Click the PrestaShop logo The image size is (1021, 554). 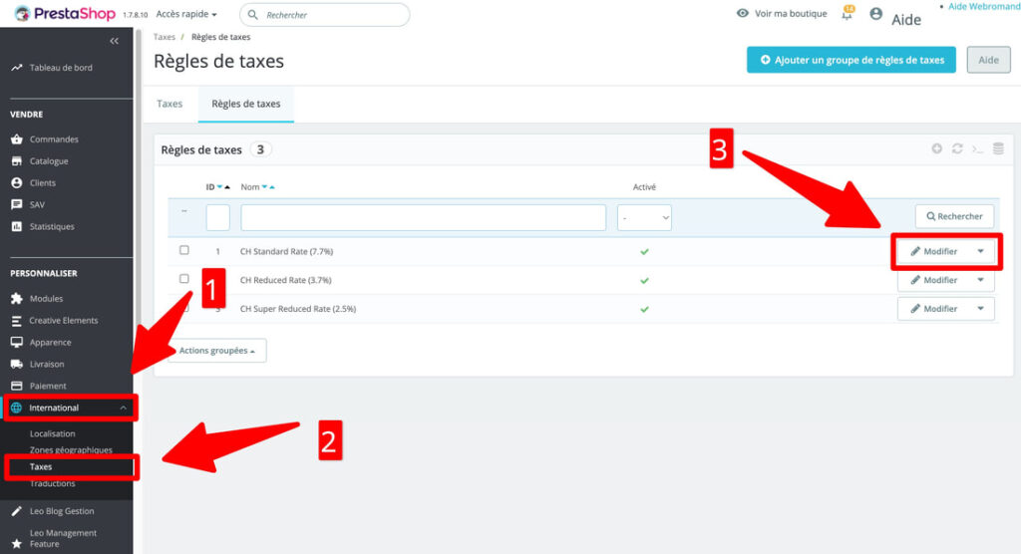(x=66, y=14)
